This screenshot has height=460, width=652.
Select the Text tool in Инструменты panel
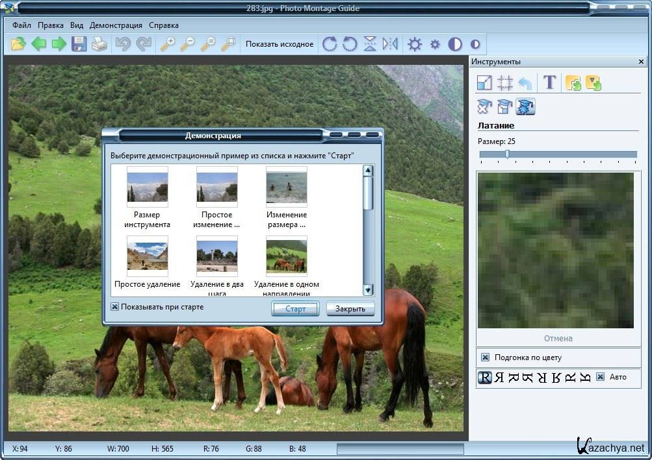[x=550, y=82]
